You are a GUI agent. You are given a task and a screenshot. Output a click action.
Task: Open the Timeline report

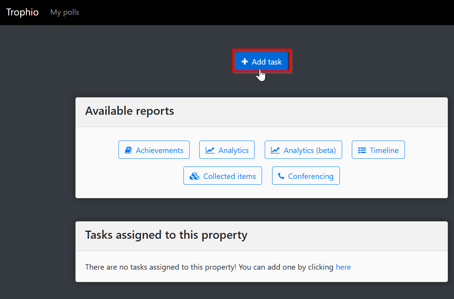[378, 150]
